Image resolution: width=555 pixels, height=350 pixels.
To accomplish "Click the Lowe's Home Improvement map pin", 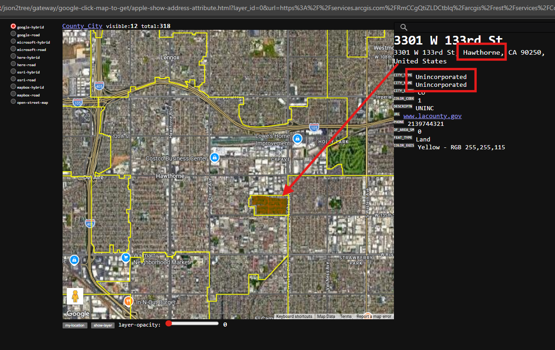I will [298, 138].
